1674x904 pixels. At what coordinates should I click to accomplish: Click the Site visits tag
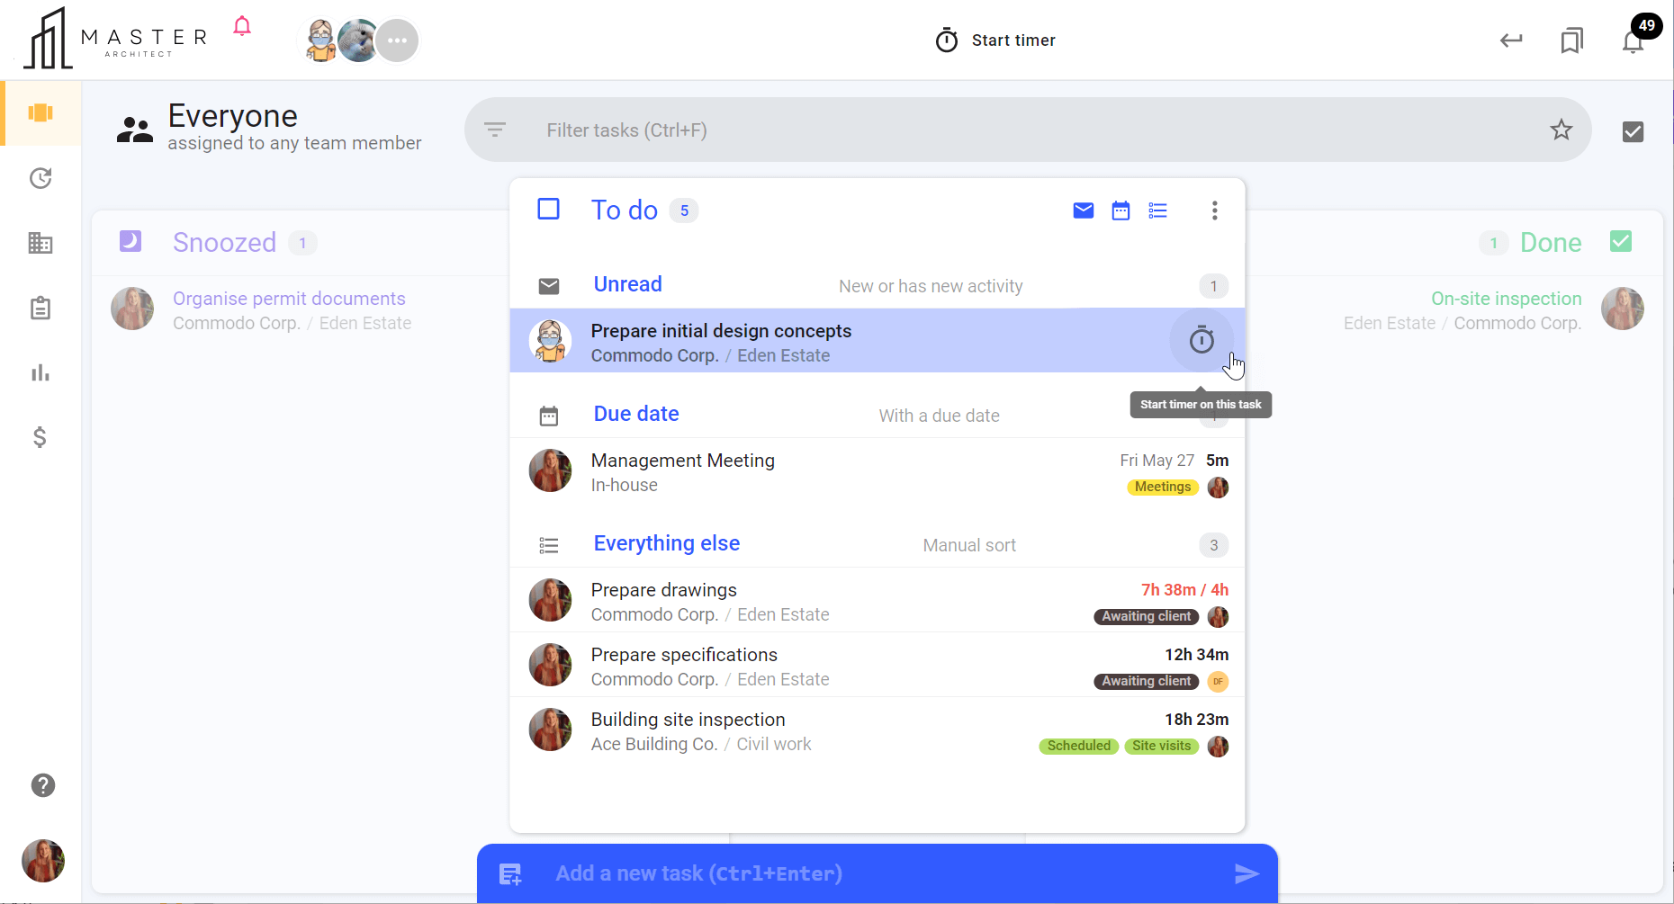(1161, 746)
